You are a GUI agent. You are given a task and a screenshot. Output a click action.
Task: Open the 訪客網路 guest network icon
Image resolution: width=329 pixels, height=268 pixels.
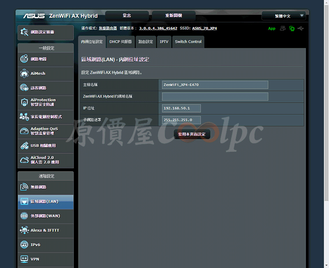point(24,87)
